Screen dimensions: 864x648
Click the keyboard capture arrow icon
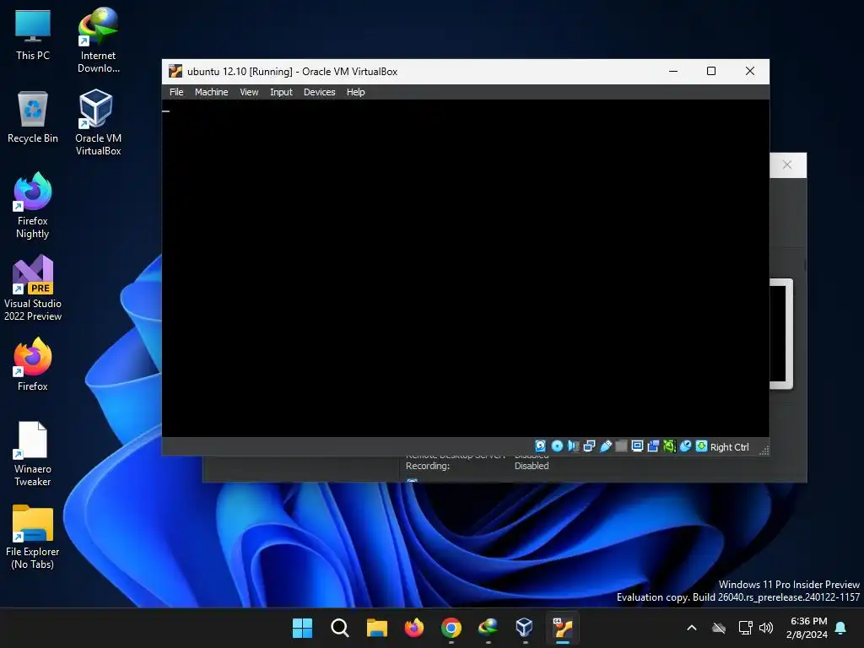coord(701,445)
